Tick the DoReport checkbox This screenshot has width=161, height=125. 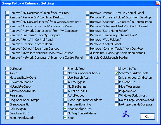pos(7,69)
